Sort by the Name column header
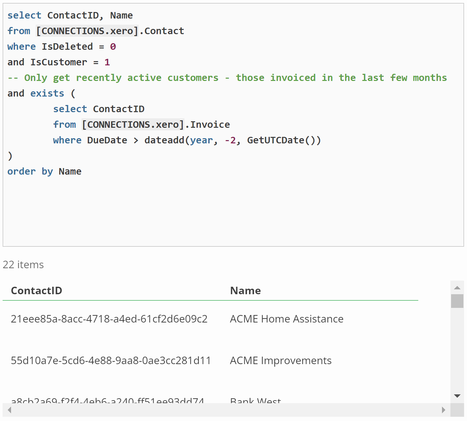467x421 pixels. (x=245, y=291)
